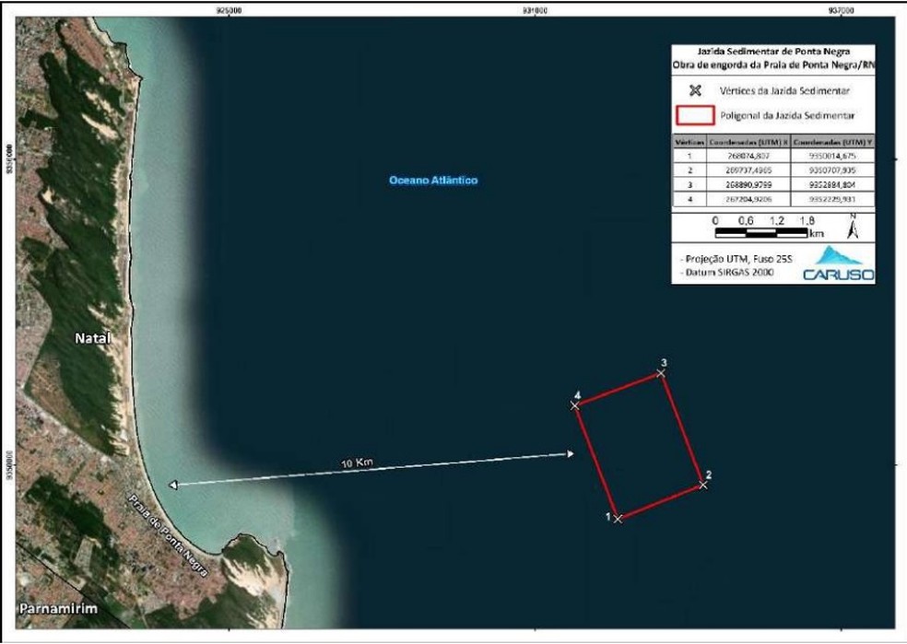This screenshot has width=907, height=644.
Task: Click 'Vértices da Jazida Sedimentar' legend text
Action: (x=784, y=91)
